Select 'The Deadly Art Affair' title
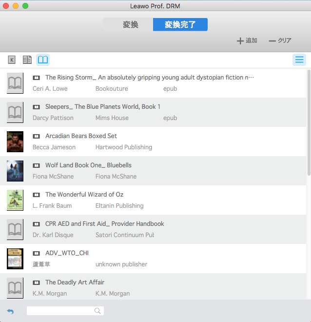Image resolution: width=311 pixels, height=322 pixels. click(75, 282)
